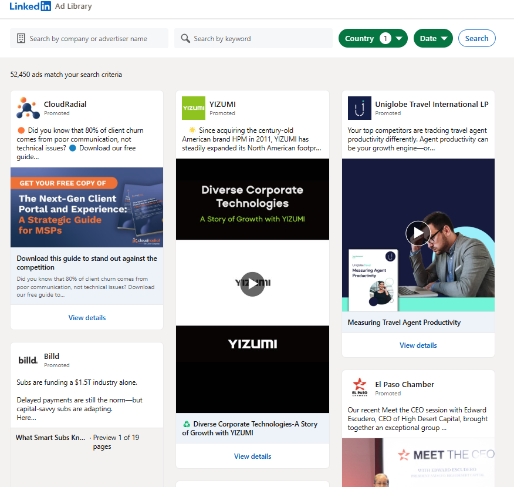
Task: Click the orange circle emoji in the CloudRadial ad text
Action: pos(21,130)
